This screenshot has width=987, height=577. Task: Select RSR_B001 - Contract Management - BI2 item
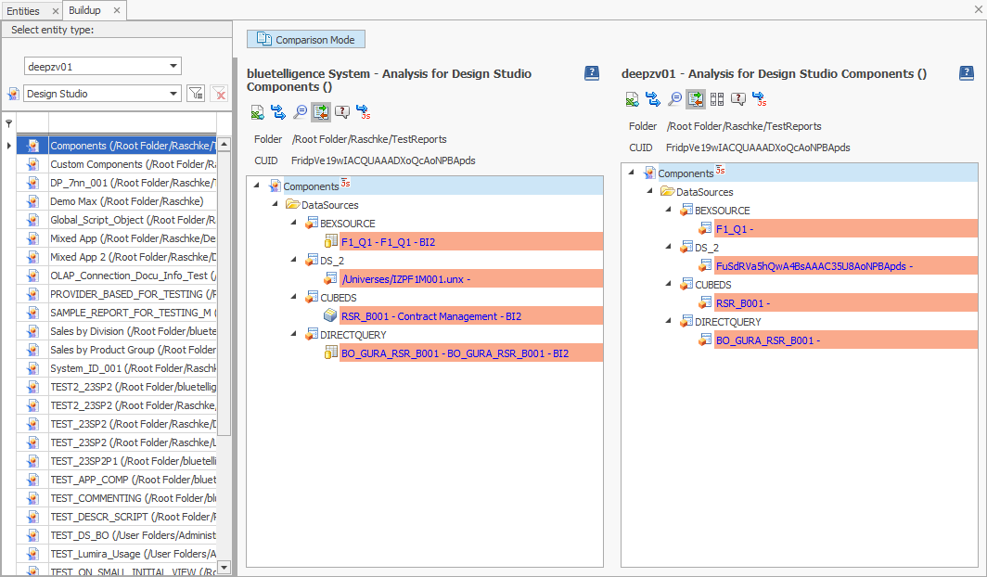pos(430,316)
